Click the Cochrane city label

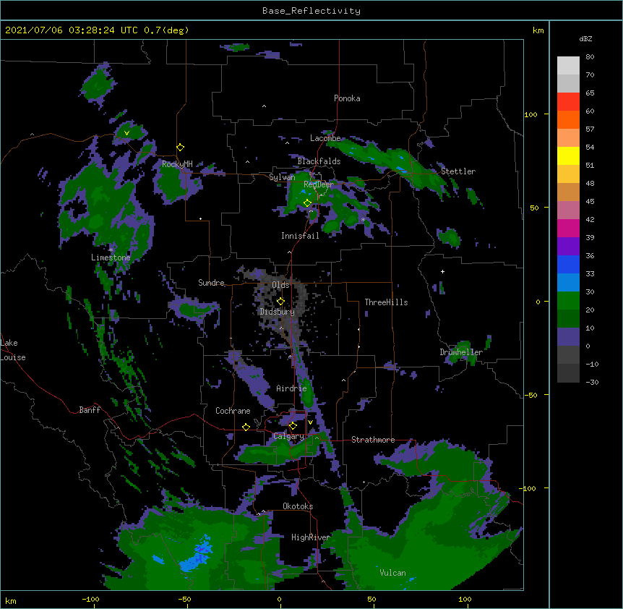tap(233, 411)
